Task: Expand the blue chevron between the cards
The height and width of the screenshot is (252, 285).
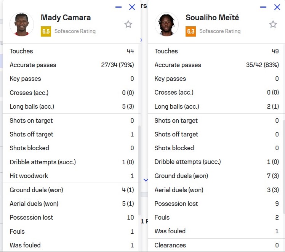Action: (x=145, y=180)
